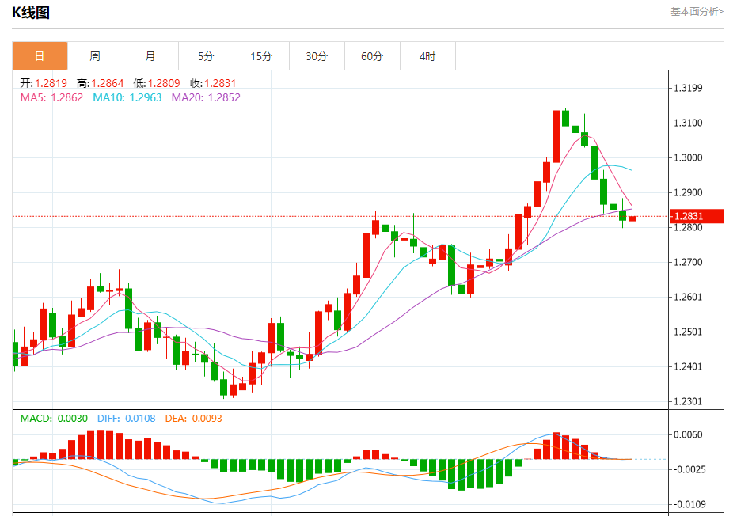The width and height of the screenshot is (733, 516).
Task: Click the 0.0060 MACD axis label
Action: pos(688,434)
